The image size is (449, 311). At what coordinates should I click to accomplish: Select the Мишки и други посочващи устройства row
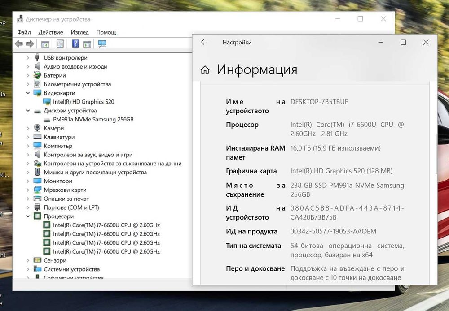tap(95, 173)
